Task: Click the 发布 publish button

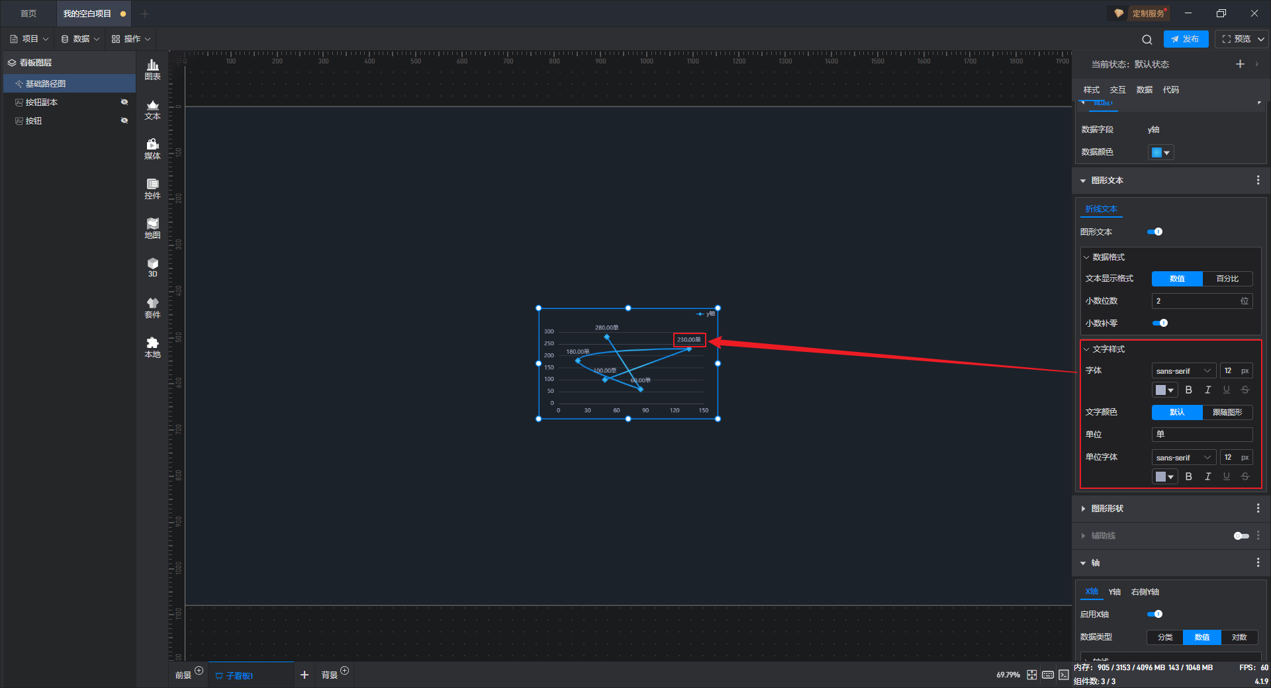Action: coord(1186,39)
